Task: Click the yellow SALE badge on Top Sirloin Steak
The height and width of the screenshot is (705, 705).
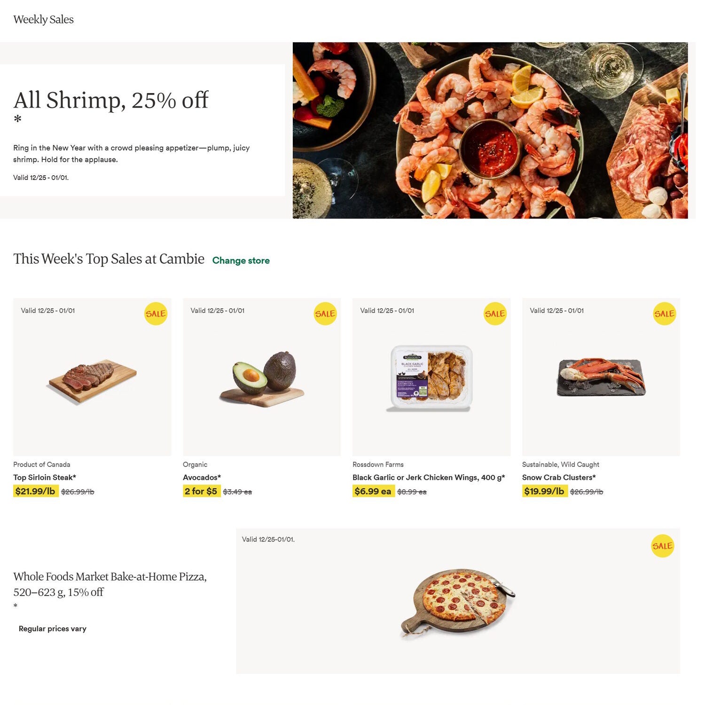Action: coord(155,314)
